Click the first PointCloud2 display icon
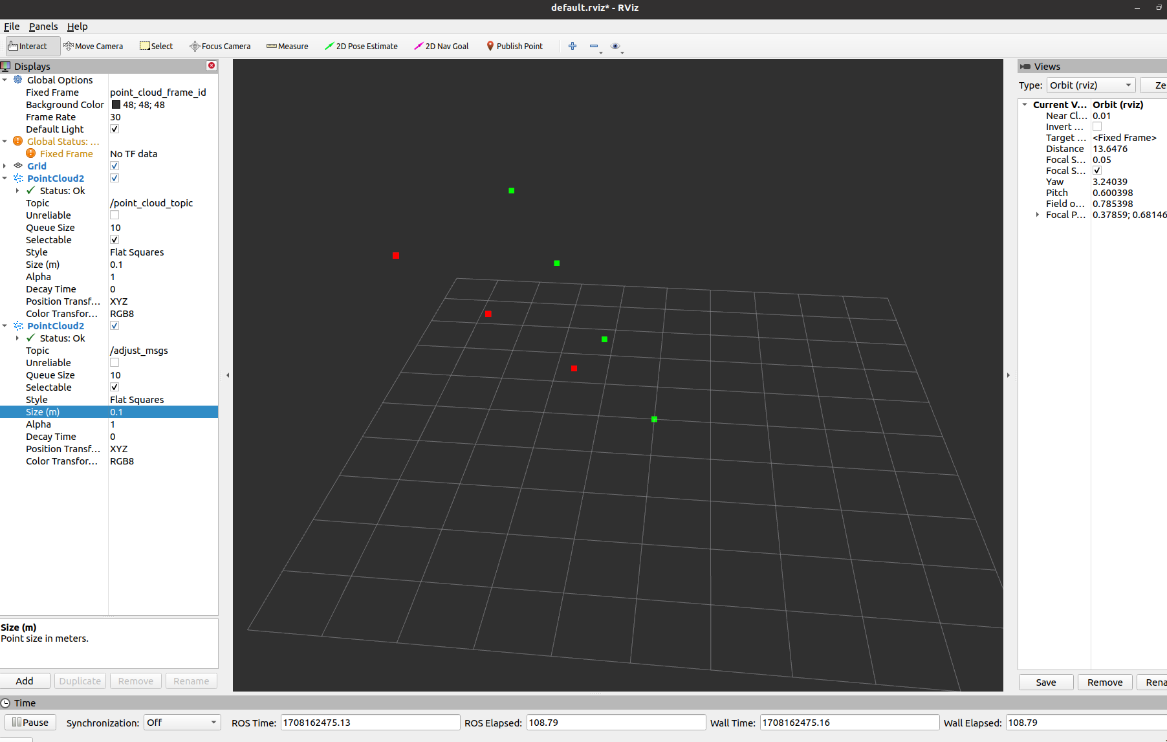This screenshot has height=742, width=1167. pyautogui.click(x=18, y=178)
